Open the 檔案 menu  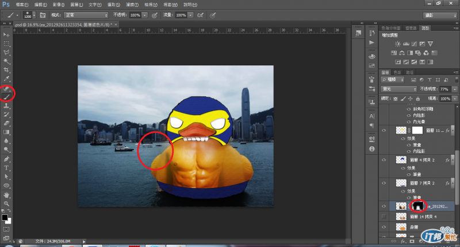(x=22, y=5)
